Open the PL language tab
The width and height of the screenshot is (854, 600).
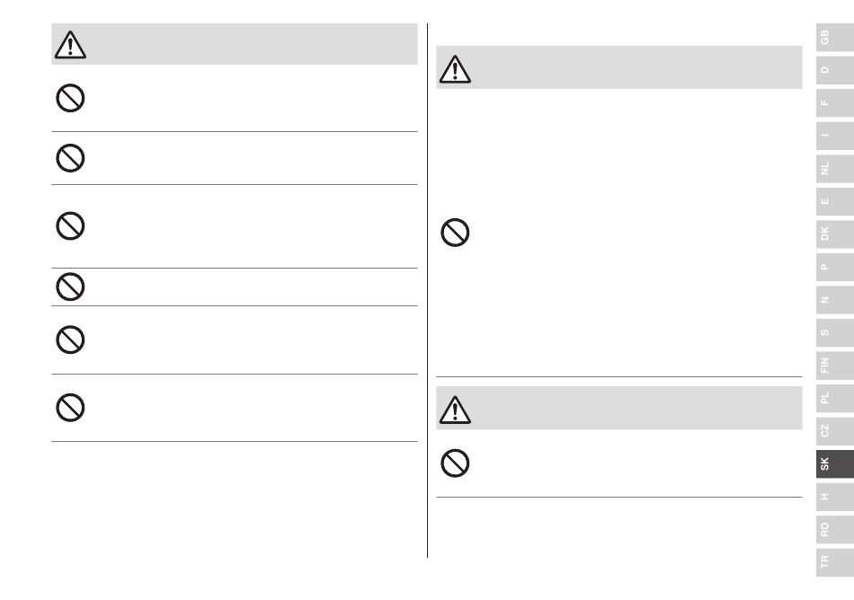(x=835, y=398)
